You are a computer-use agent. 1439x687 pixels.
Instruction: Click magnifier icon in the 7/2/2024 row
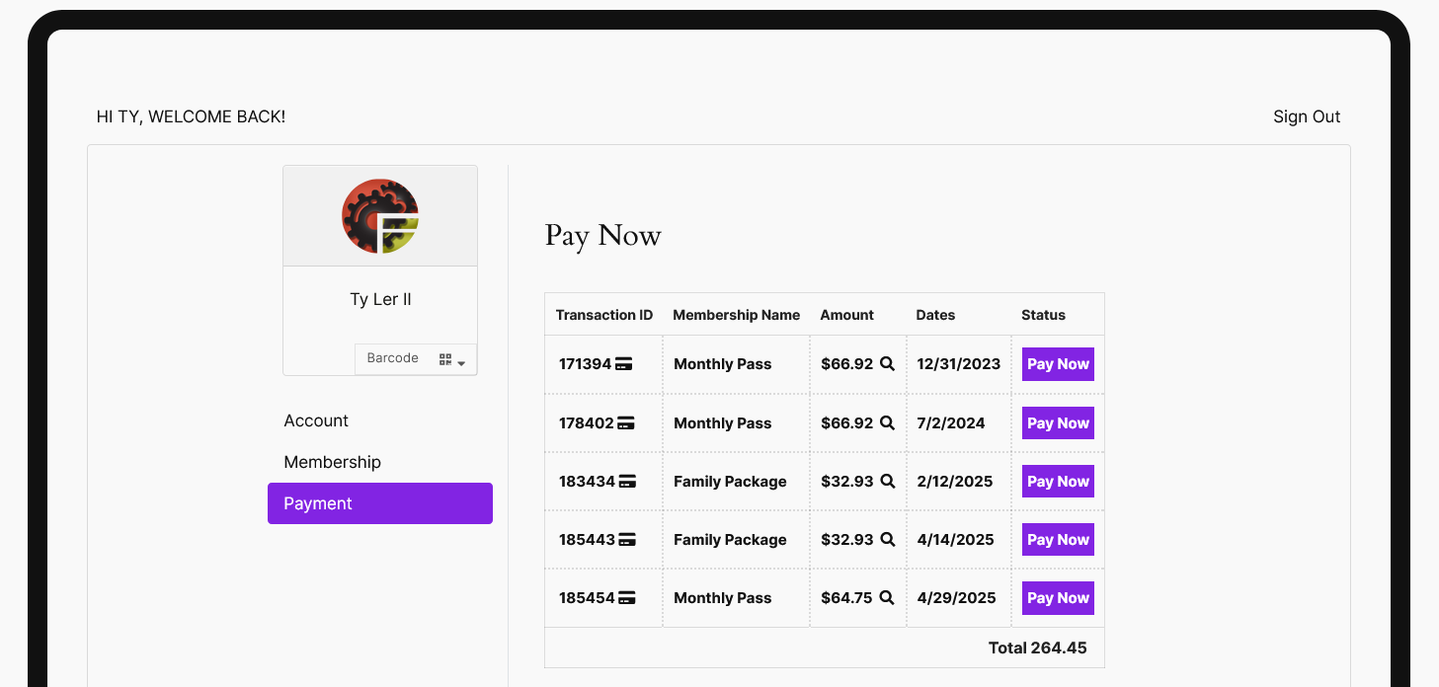(887, 423)
